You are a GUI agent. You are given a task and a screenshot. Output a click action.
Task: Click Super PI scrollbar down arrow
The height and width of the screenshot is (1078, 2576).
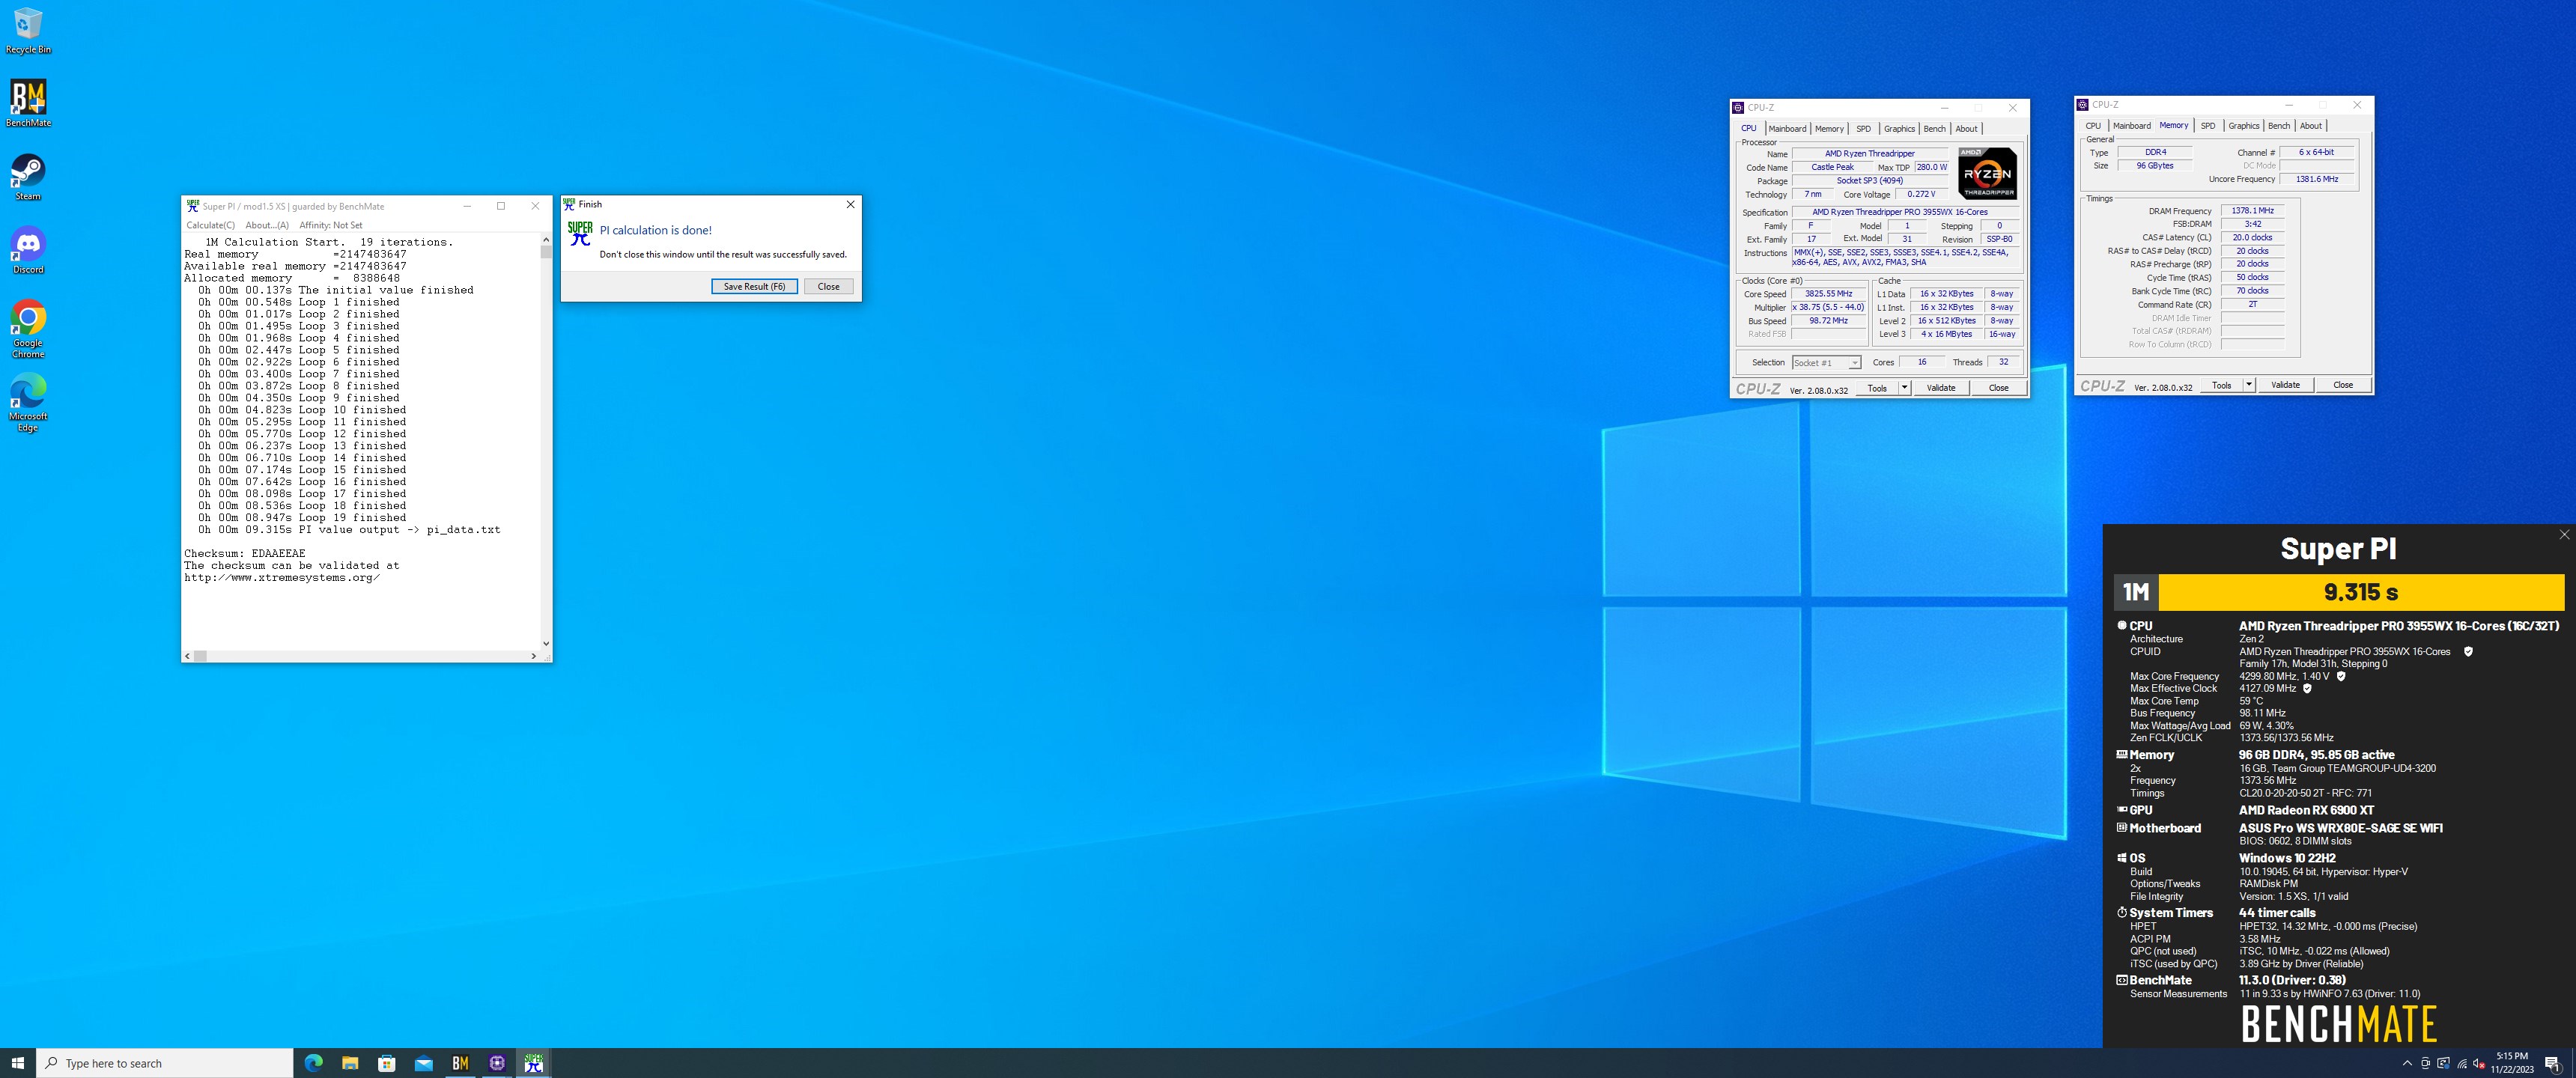coord(546,644)
